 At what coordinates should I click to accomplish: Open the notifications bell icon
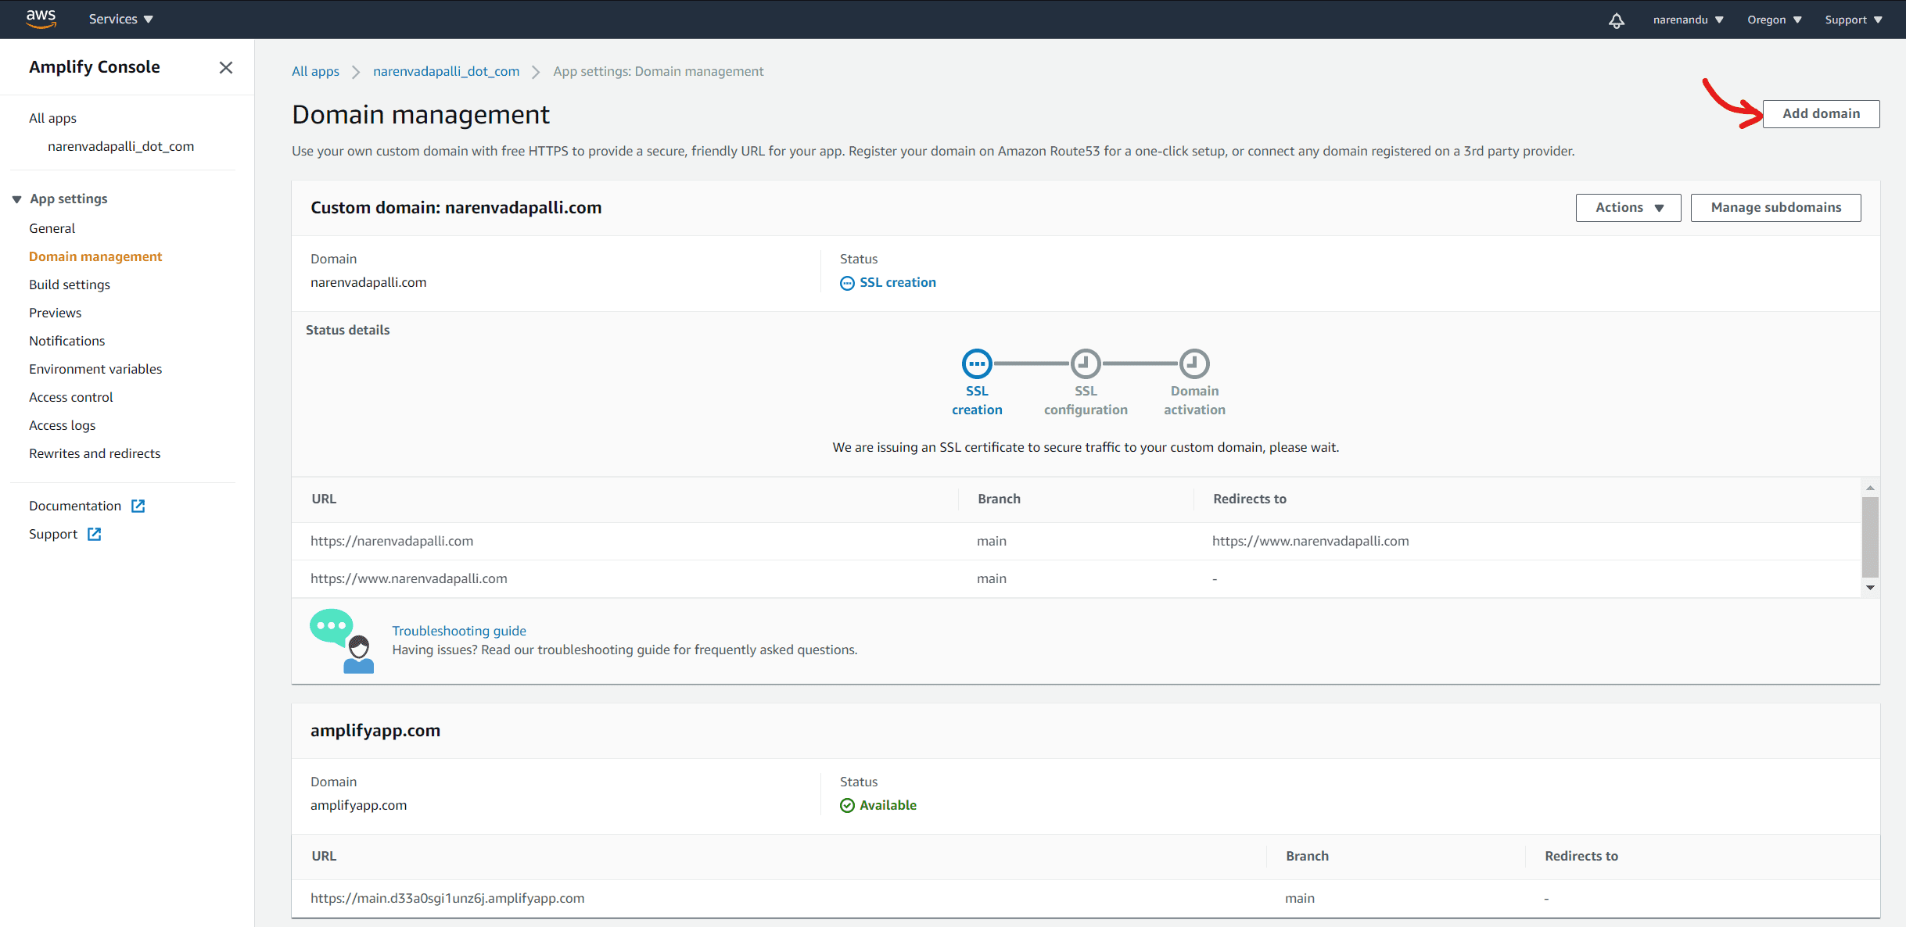1616,20
